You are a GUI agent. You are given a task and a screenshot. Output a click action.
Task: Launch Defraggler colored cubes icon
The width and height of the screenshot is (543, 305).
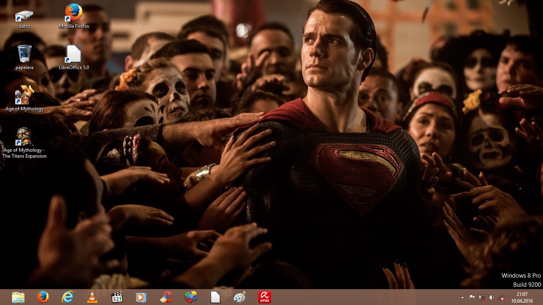point(191,297)
